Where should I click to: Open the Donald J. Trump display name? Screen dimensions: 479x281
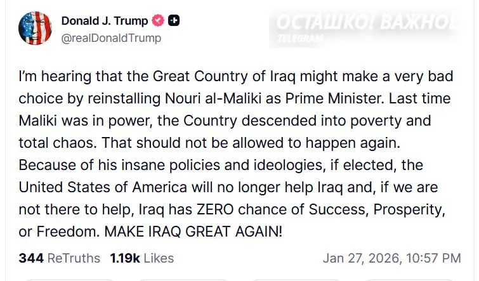pos(104,21)
